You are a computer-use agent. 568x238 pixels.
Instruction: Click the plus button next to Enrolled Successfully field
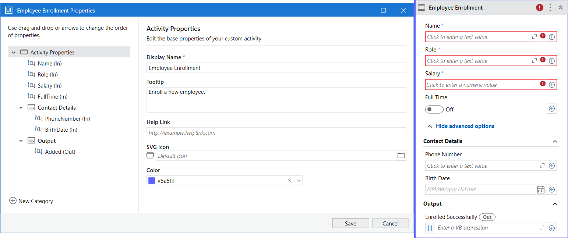(x=552, y=228)
